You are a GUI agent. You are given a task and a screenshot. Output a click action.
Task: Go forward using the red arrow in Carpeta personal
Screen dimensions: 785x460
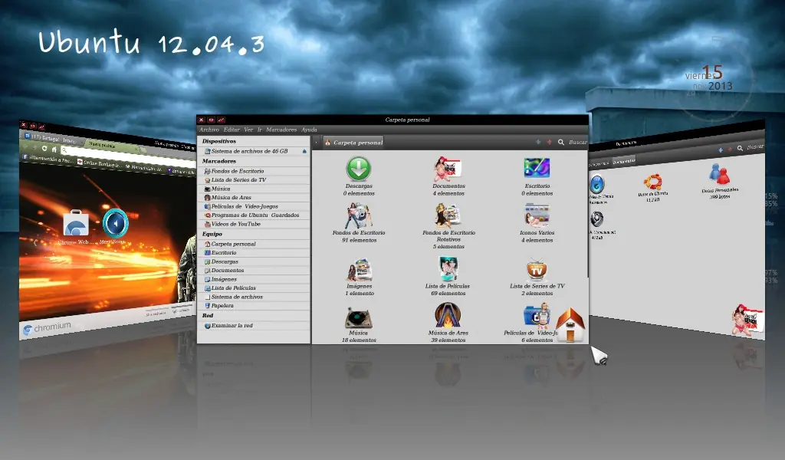[549, 142]
